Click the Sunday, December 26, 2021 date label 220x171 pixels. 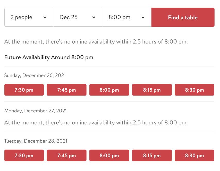[35, 75]
